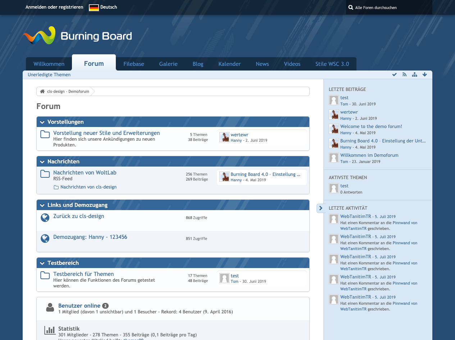This screenshot has width=455, height=340.
Task: Switch to the Galerie tab
Action: coord(168,64)
